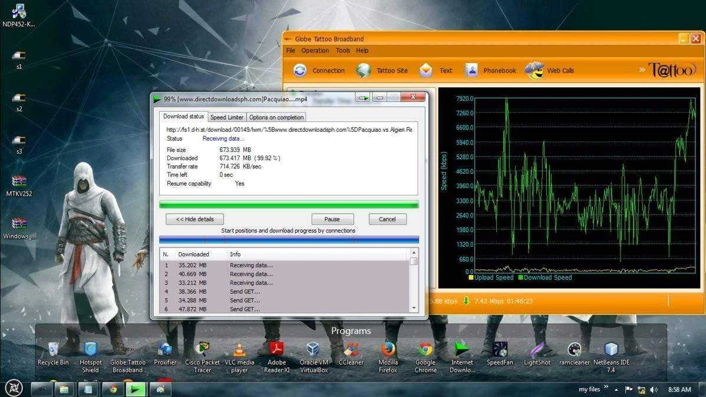Switch to Speed Limiter tab
Viewport: 706px width, 397px height.
[x=226, y=117]
